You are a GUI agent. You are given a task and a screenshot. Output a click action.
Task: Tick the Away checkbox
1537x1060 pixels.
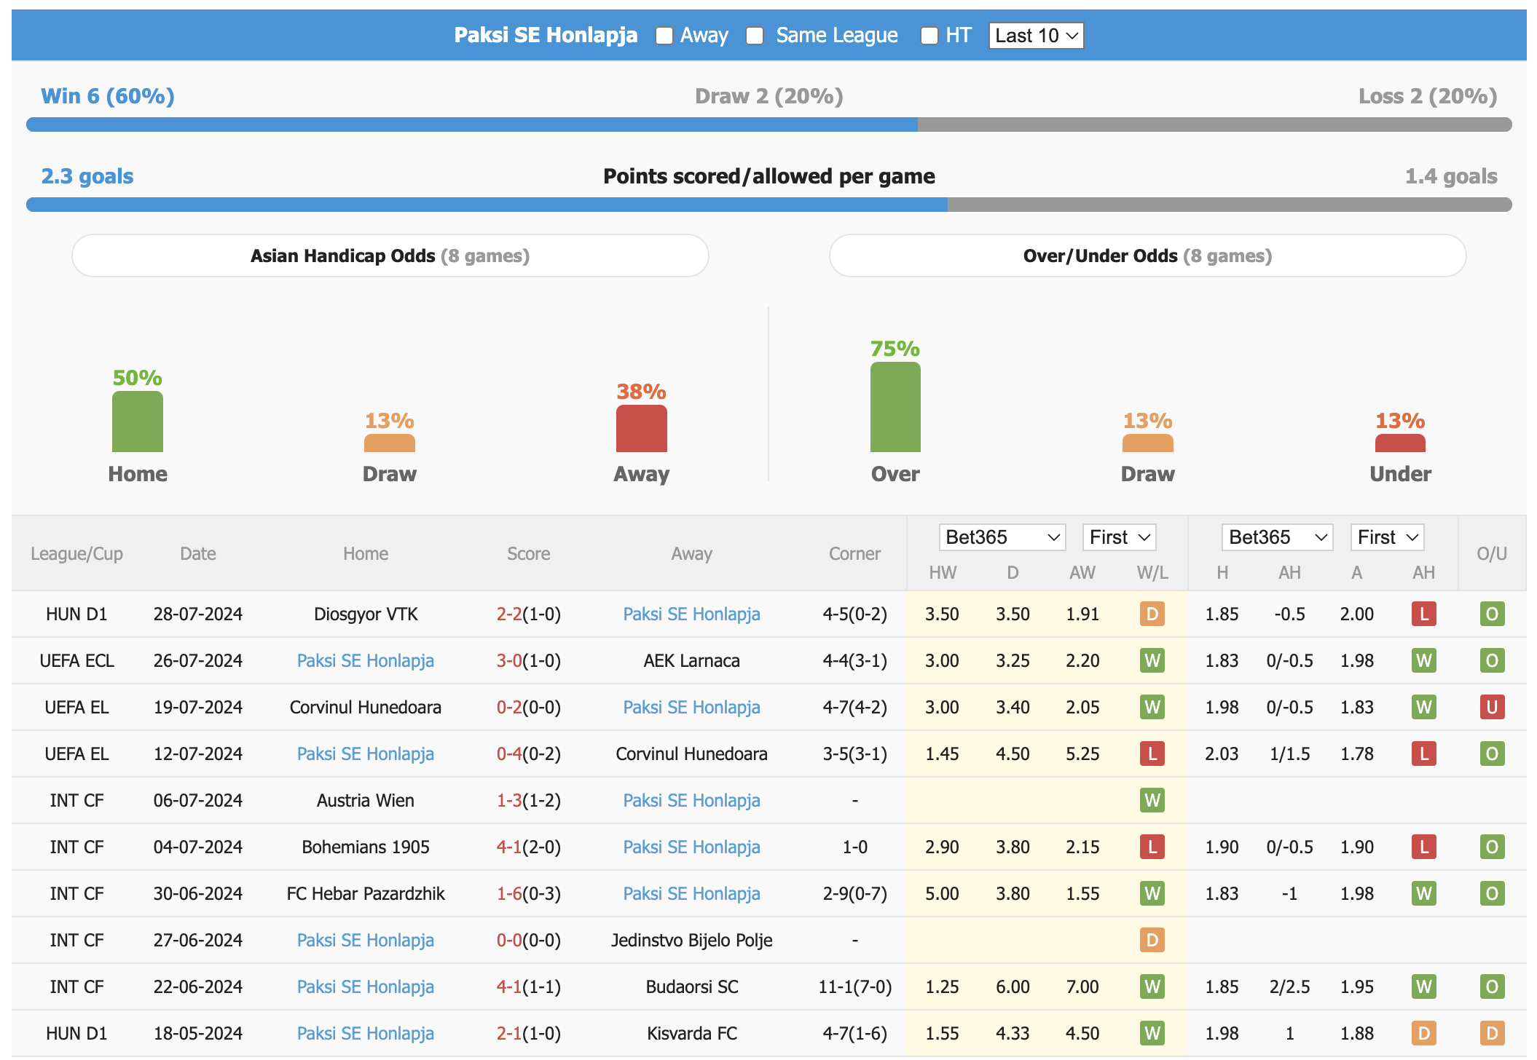pos(664,36)
